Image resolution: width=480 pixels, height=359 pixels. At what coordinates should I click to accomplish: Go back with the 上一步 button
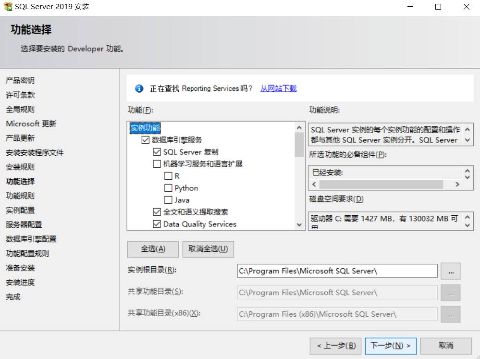pyautogui.click(x=335, y=346)
